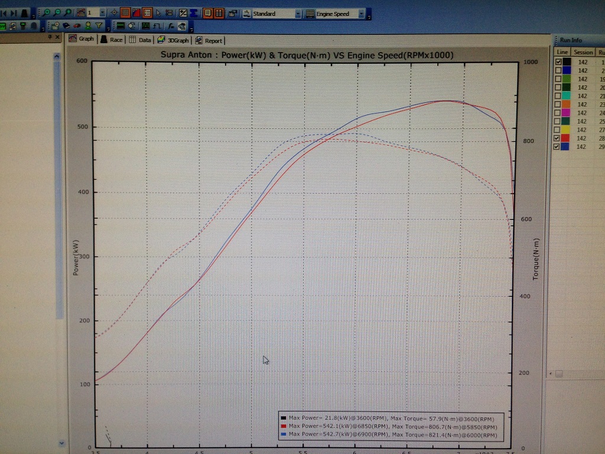Click the fx function icon
605x454 pixels.
point(170,26)
